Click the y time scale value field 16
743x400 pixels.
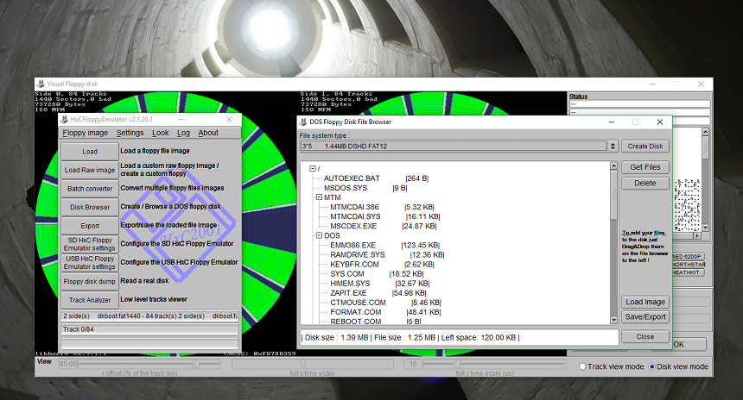(x=413, y=364)
